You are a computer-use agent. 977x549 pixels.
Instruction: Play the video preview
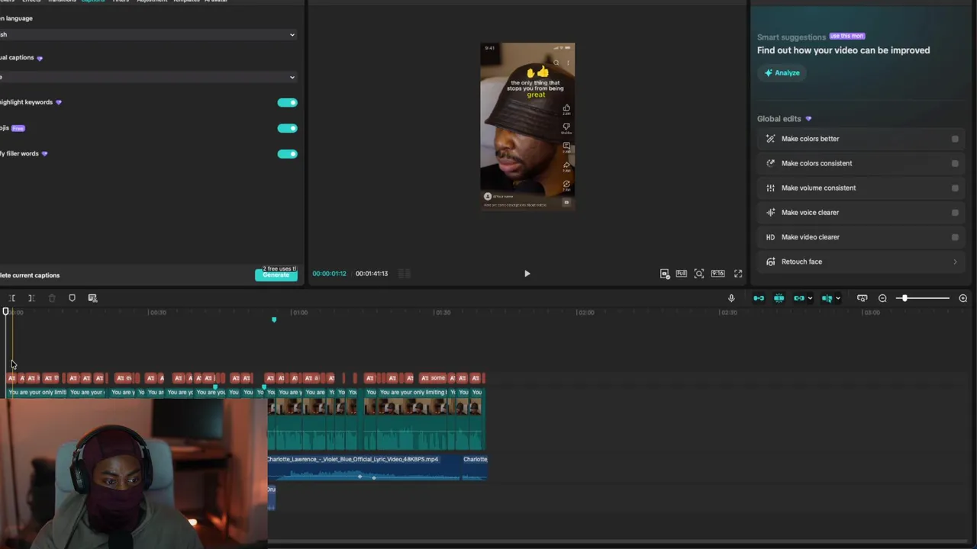[527, 274]
